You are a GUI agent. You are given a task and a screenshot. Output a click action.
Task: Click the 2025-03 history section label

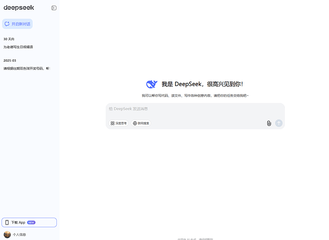(10, 61)
